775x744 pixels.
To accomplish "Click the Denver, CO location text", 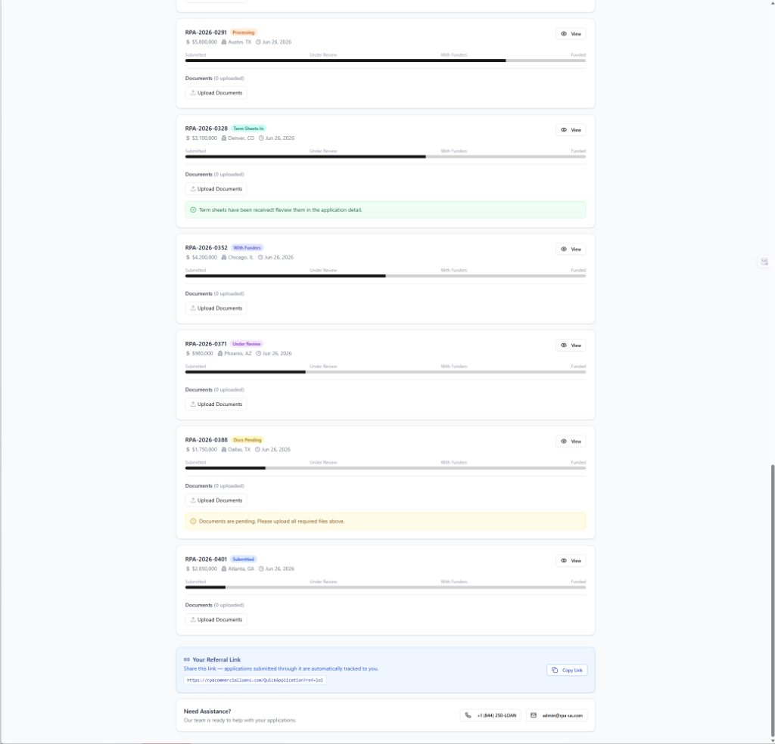I will point(241,138).
